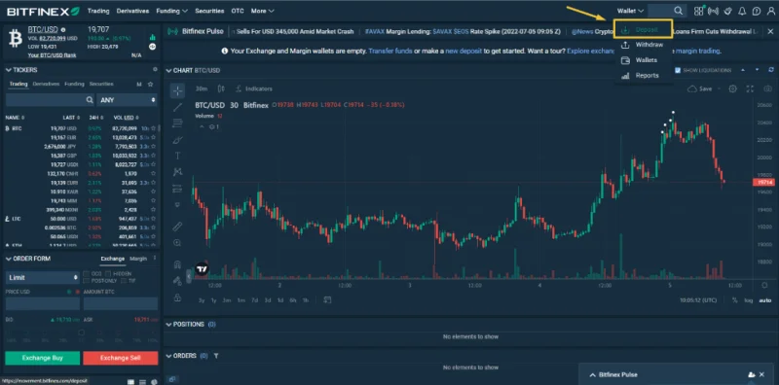Open the apps grid icon in header
Screen dimensions: 779x385
coord(699,11)
